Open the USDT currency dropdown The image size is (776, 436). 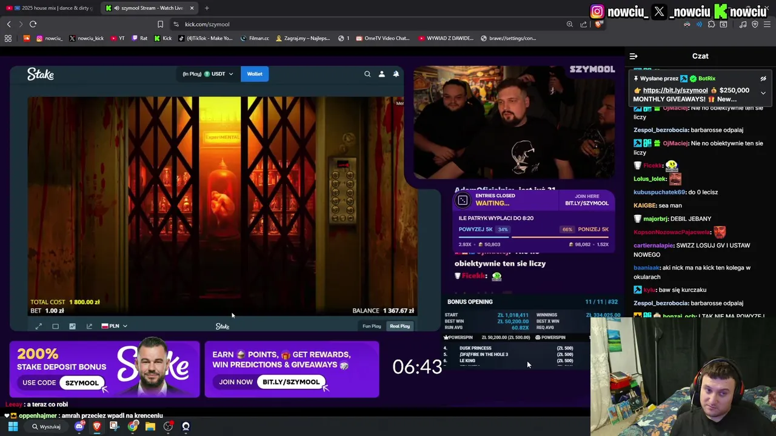click(218, 74)
